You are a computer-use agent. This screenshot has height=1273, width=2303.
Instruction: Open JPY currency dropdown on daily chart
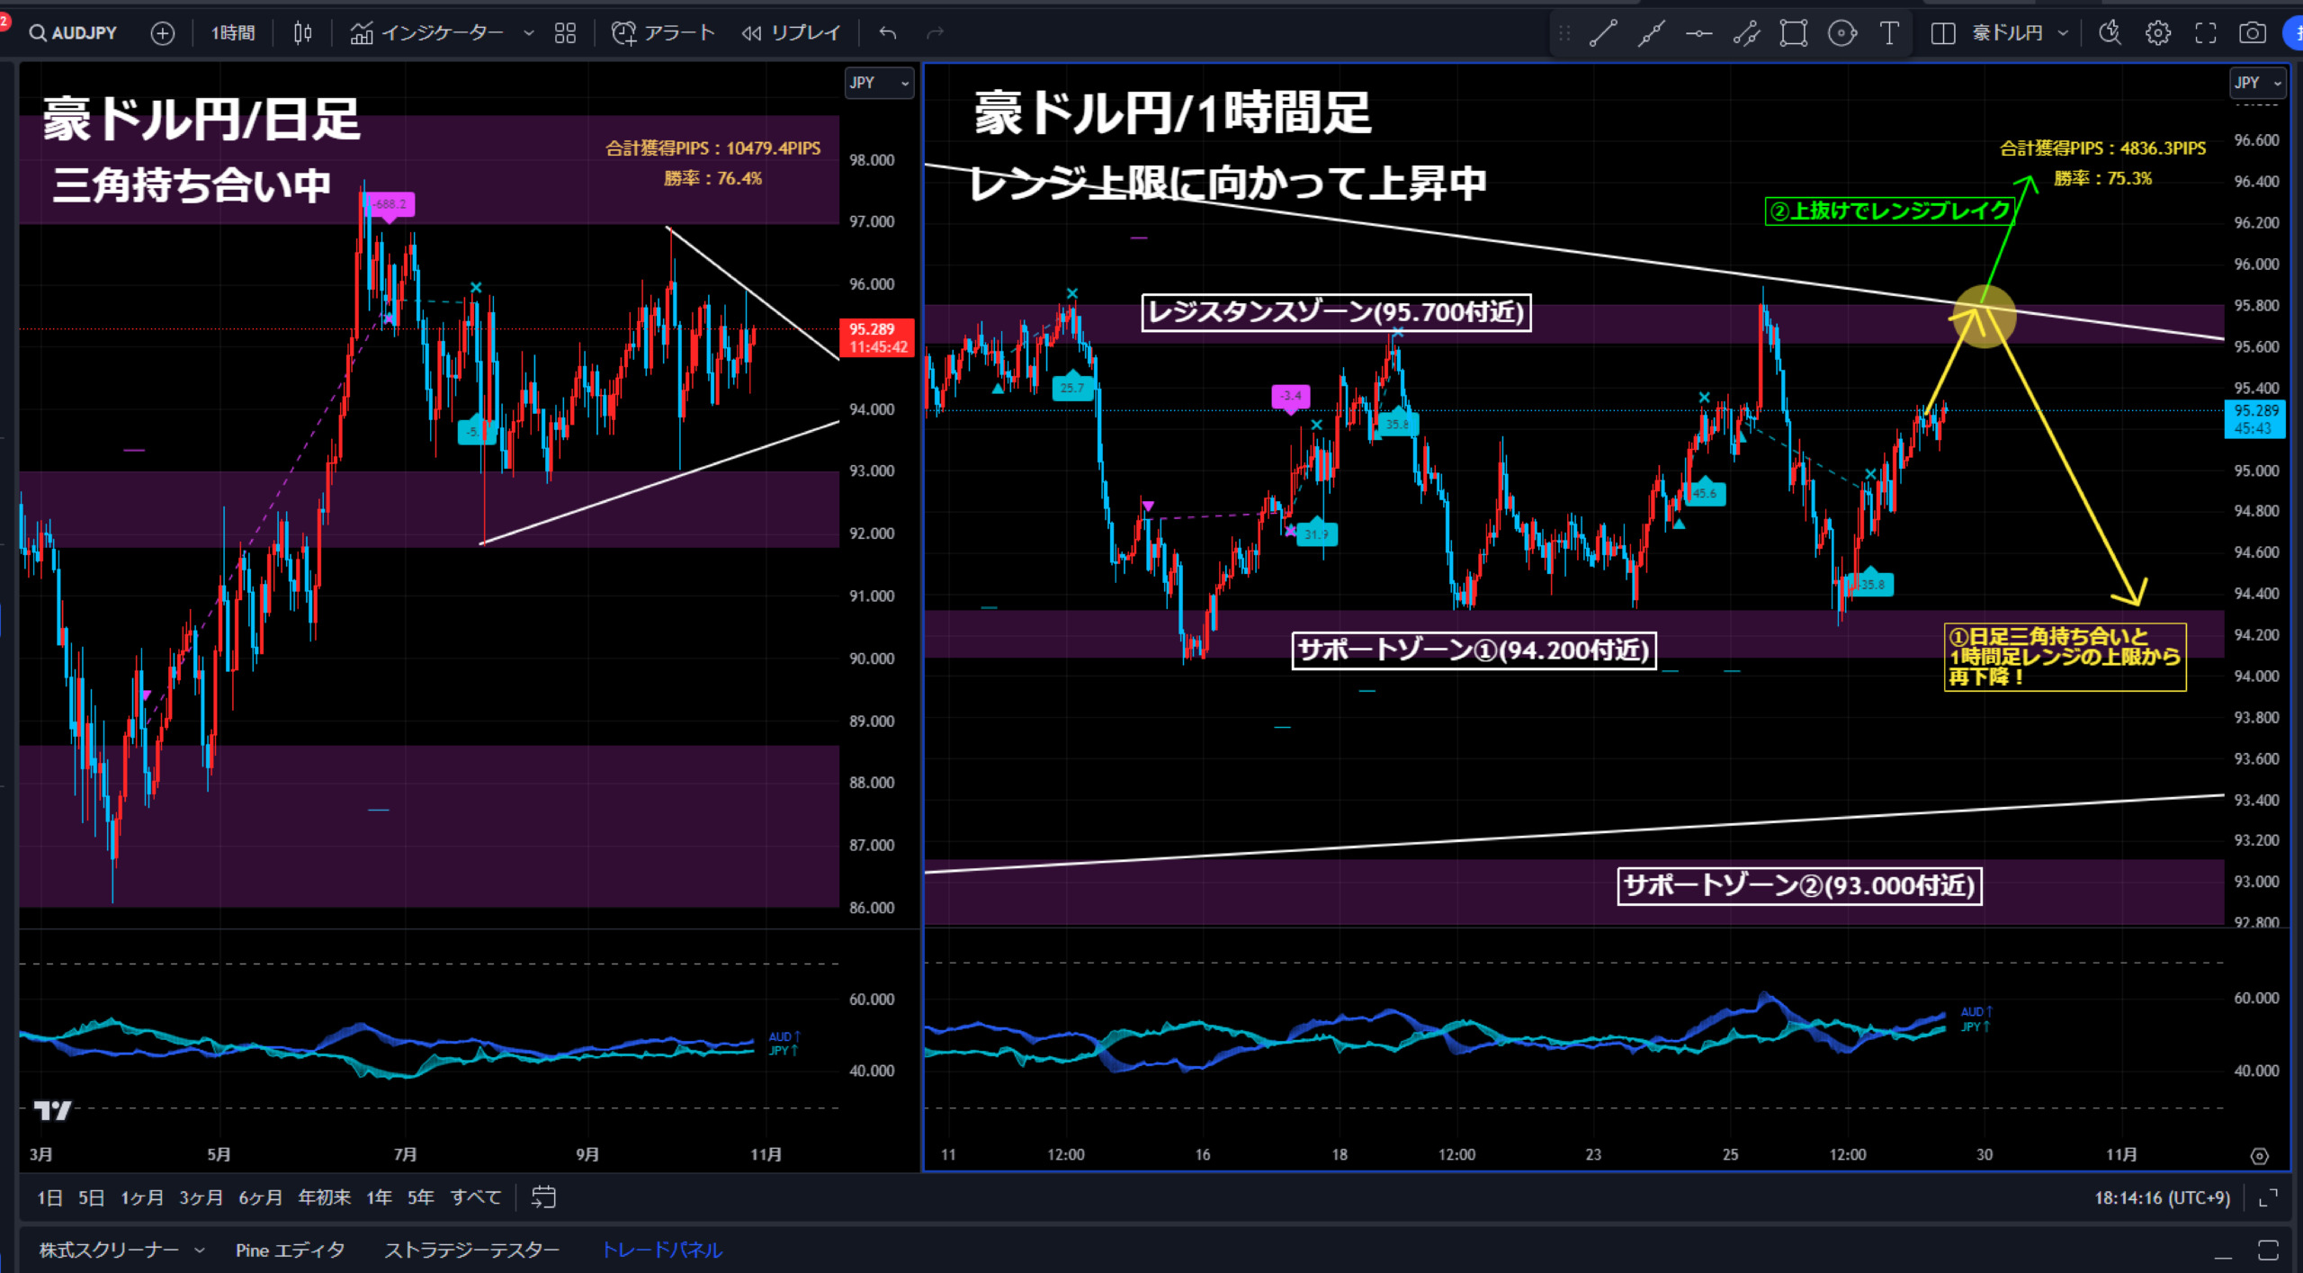[879, 83]
